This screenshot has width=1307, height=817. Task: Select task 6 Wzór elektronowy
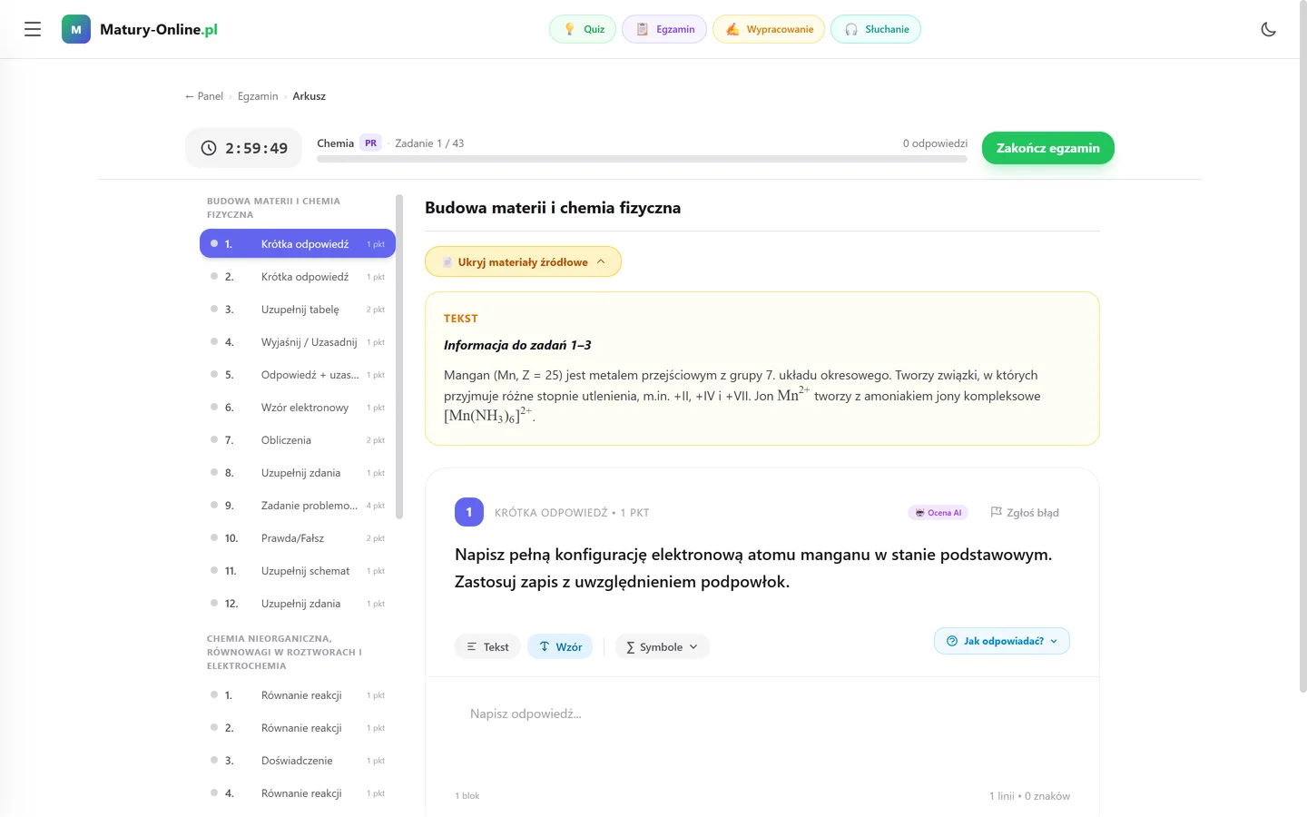(298, 408)
